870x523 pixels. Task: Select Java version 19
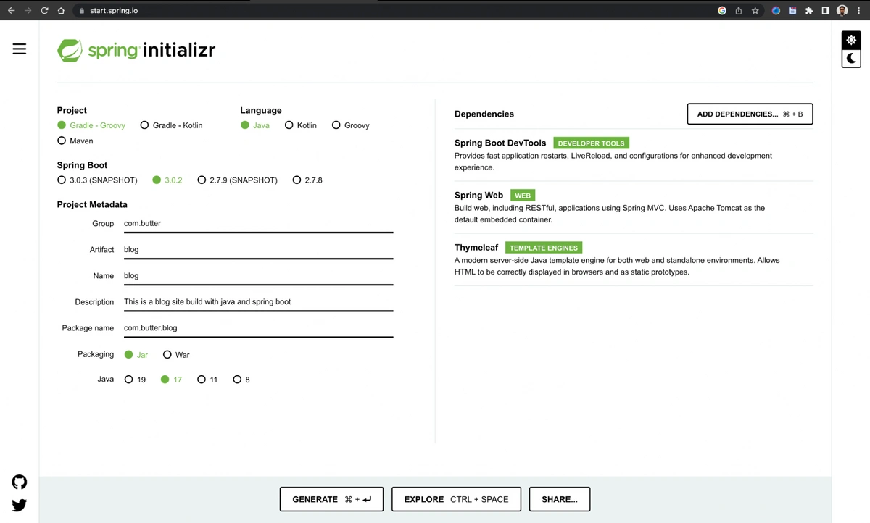coord(136,380)
